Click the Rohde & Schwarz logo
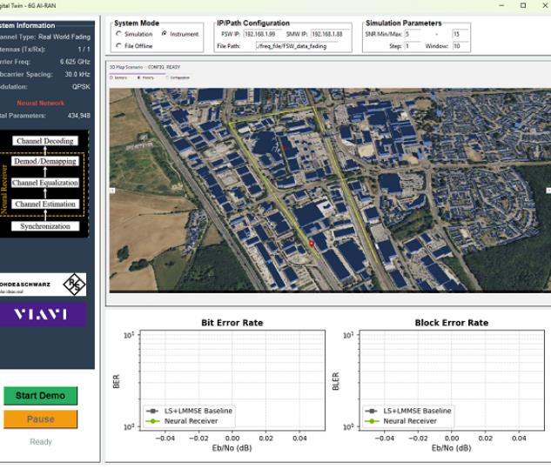Image resolution: width=551 pixels, height=469 pixels. pyautogui.click(x=42, y=285)
